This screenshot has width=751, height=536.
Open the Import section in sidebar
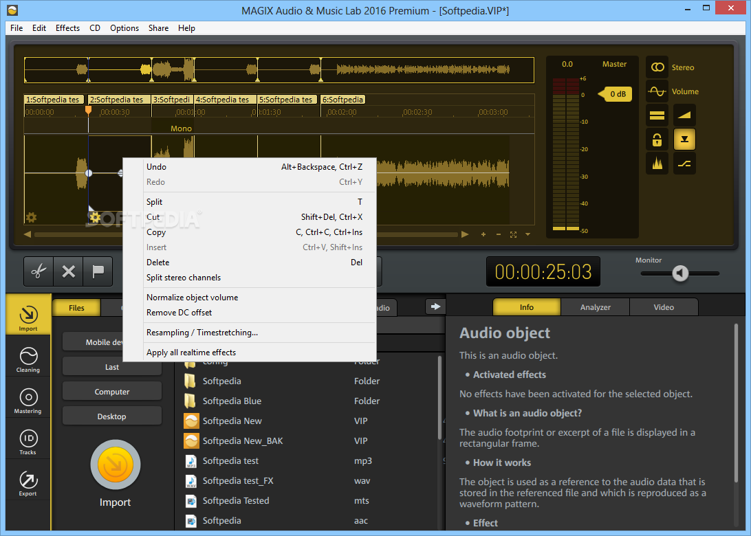28,315
